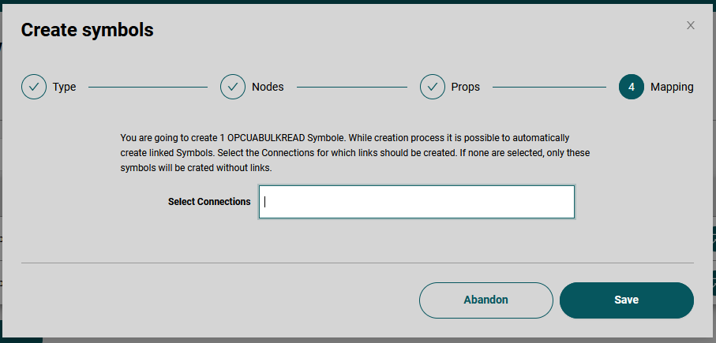
Task: Click the Props step checkmark icon
Action: tap(433, 87)
